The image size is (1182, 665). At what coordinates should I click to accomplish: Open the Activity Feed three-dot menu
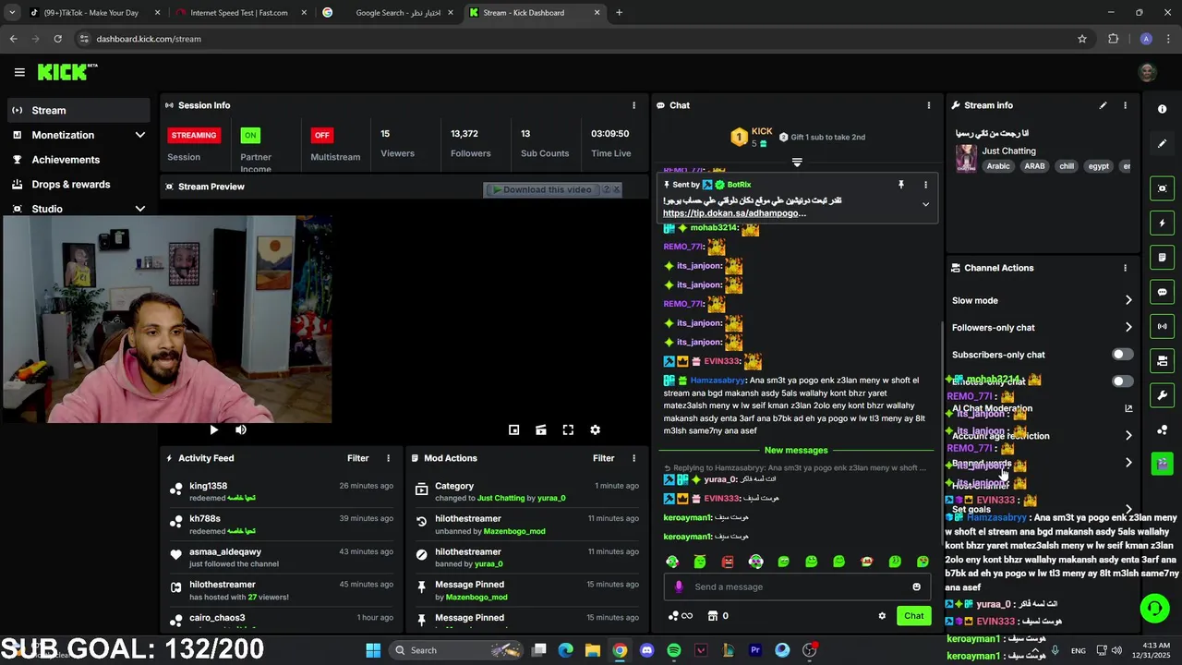coord(388,458)
